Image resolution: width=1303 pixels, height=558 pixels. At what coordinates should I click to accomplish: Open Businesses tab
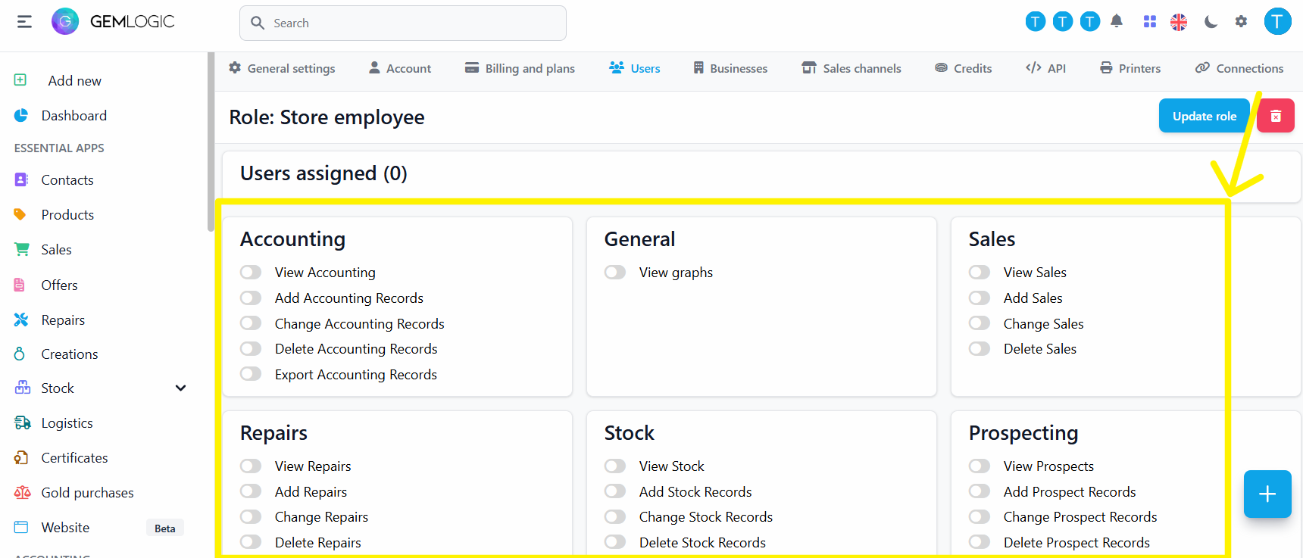pos(730,68)
